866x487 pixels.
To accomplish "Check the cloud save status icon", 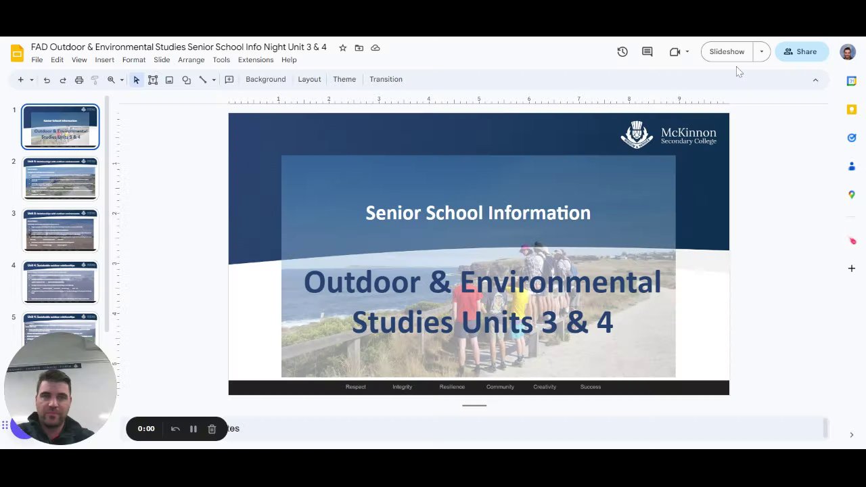I will (375, 48).
